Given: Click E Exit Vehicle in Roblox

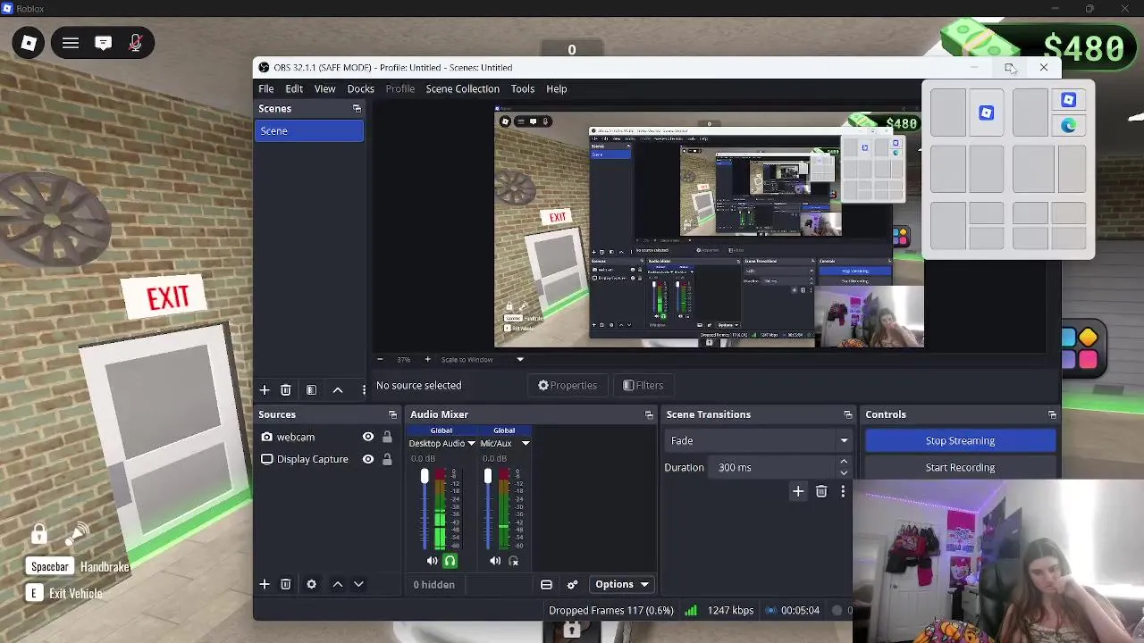Looking at the screenshot, I should click(x=63, y=593).
